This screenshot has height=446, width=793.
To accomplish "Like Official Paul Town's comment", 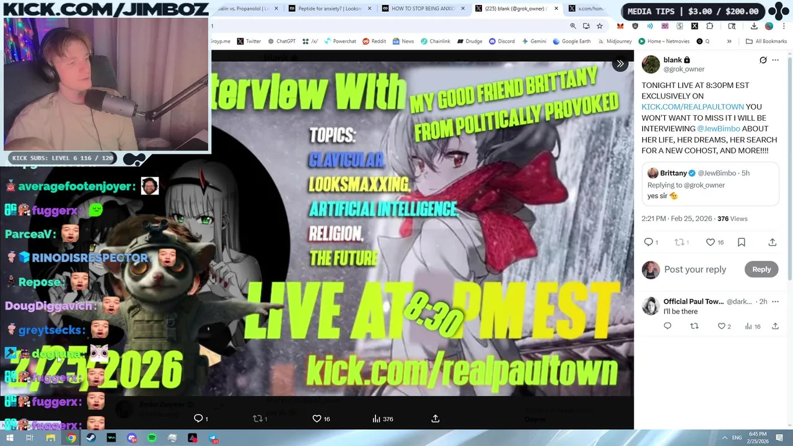I will (x=721, y=326).
